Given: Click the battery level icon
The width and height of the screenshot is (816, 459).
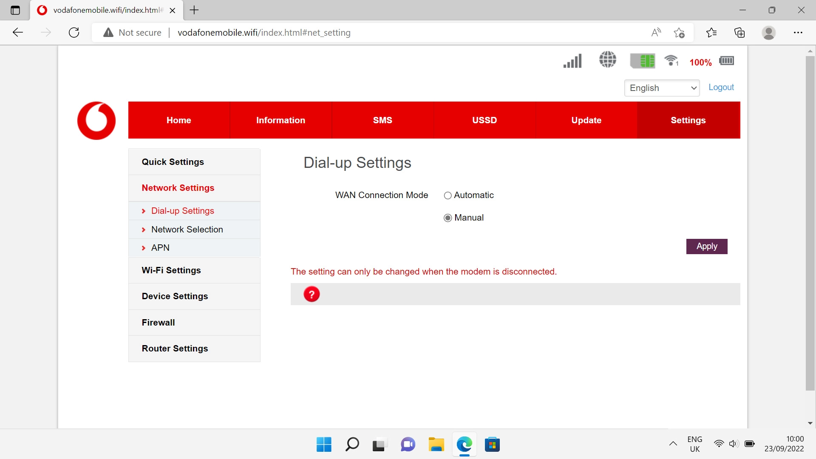Looking at the screenshot, I should (x=726, y=61).
